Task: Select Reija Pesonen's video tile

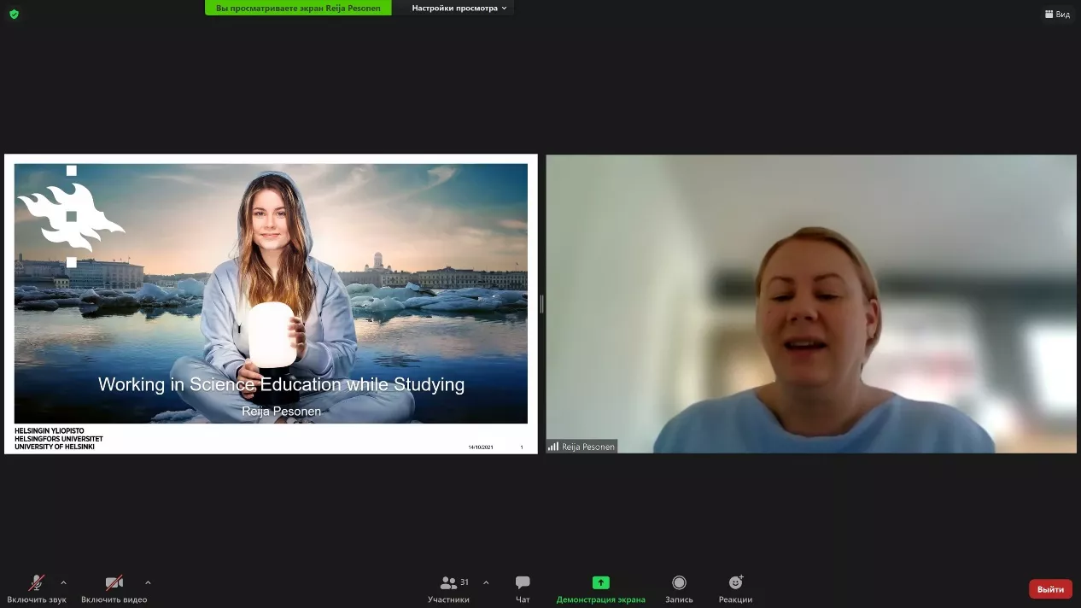Action: 811,303
